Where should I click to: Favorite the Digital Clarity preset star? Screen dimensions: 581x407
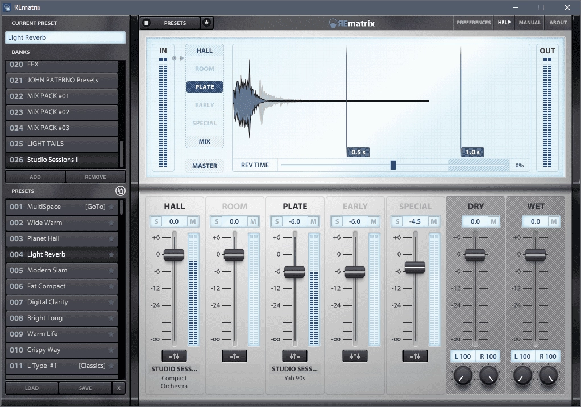tap(111, 303)
